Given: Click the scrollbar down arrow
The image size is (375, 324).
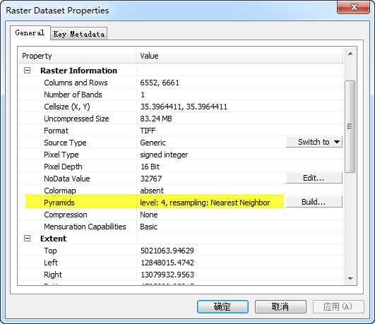Looking at the screenshot, I should pos(350,278).
